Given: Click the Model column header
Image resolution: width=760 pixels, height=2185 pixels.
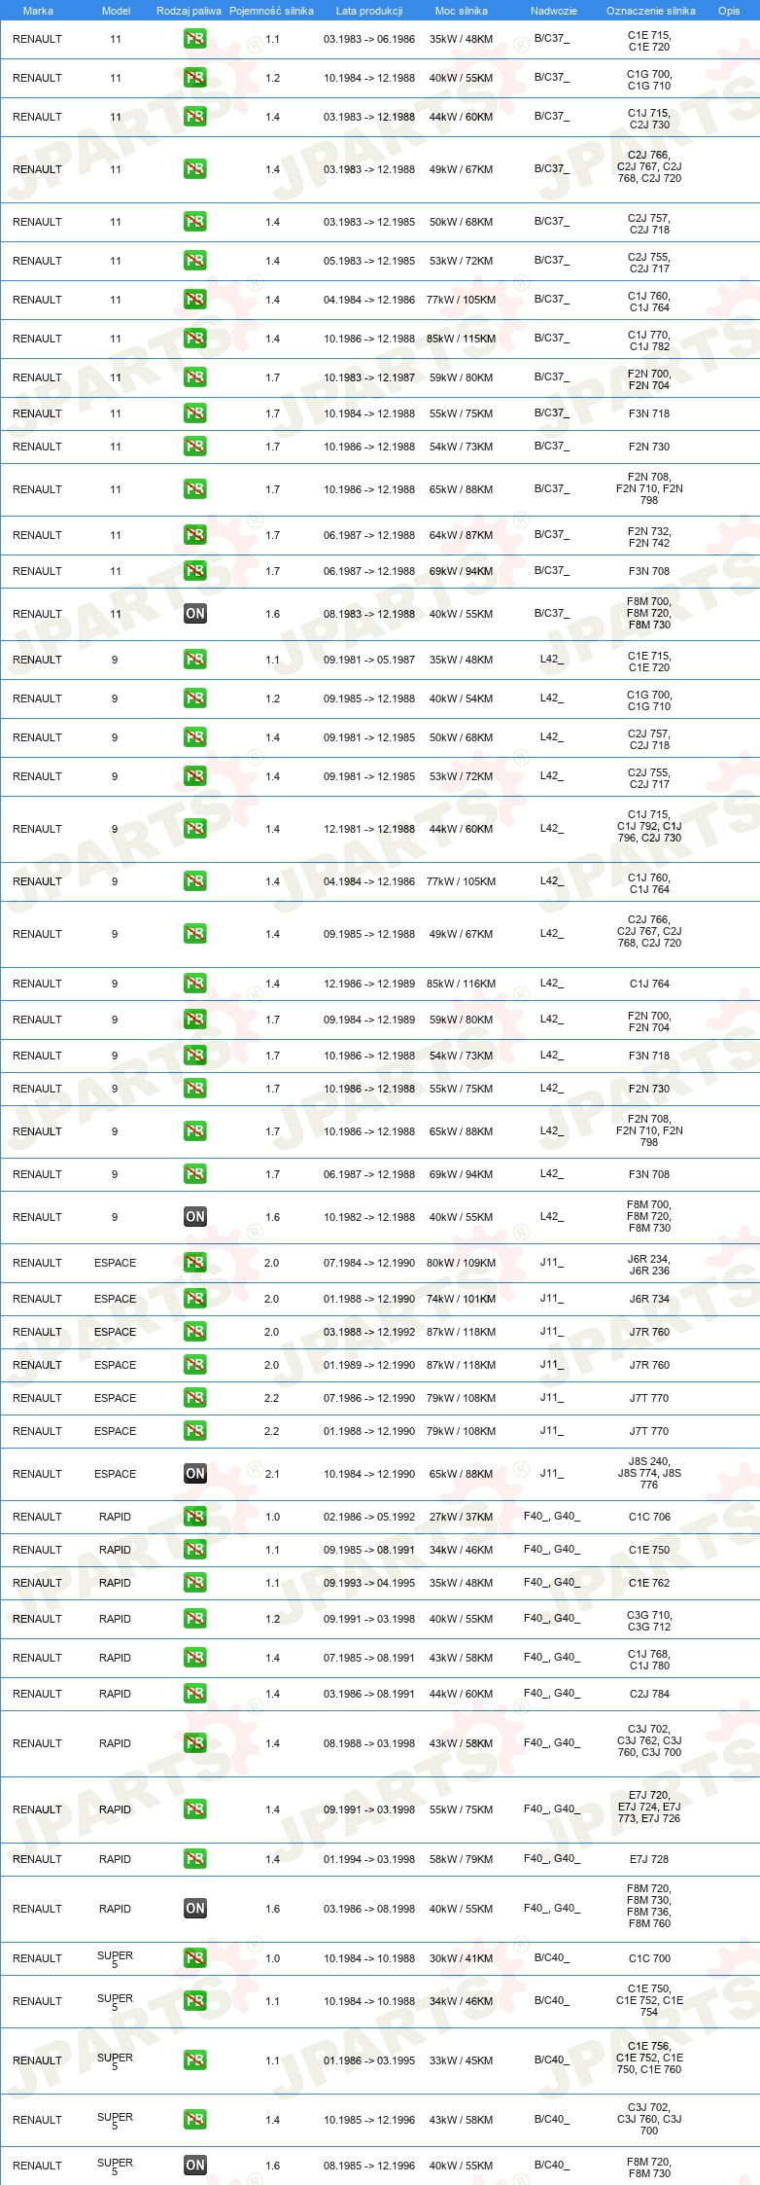Looking at the screenshot, I should click(116, 11).
